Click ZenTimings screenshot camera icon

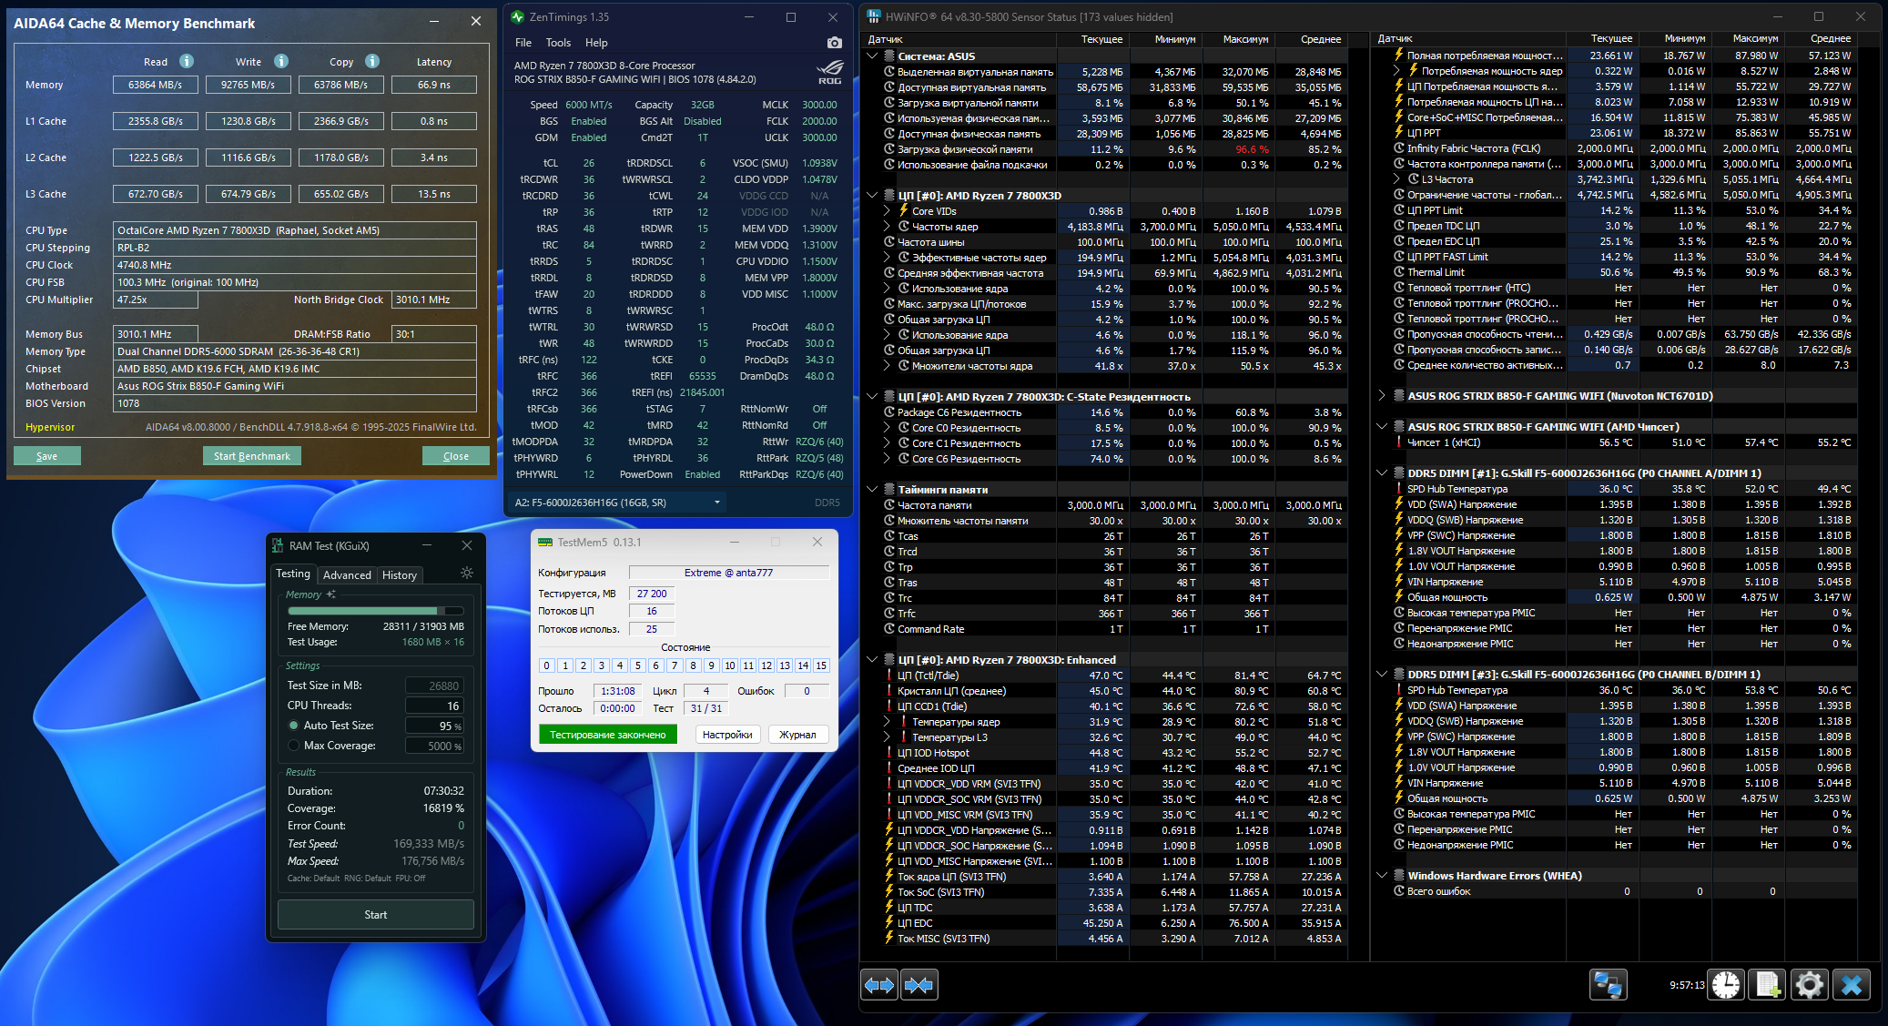(834, 43)
